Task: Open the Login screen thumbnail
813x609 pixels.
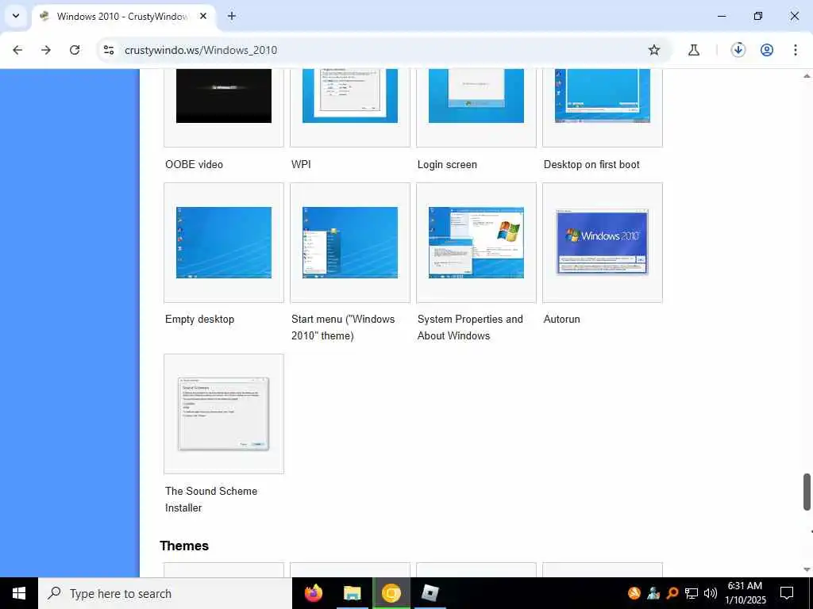Action: (x=476, y=96)
